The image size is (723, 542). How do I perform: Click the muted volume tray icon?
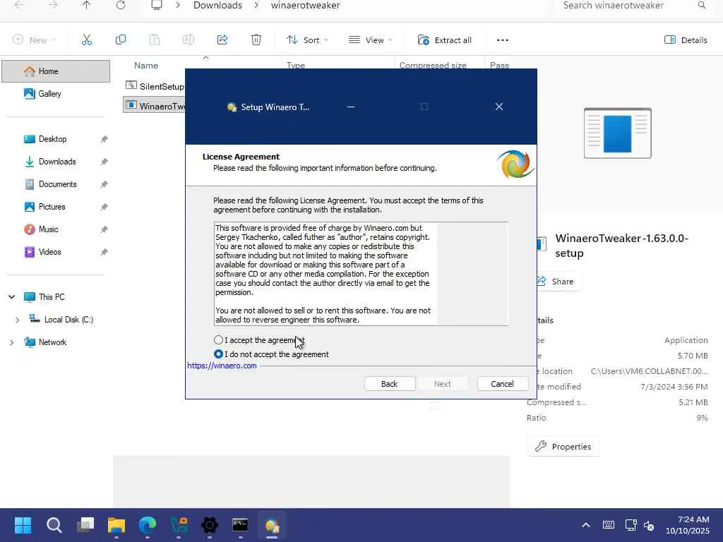[x=649, y=525]
